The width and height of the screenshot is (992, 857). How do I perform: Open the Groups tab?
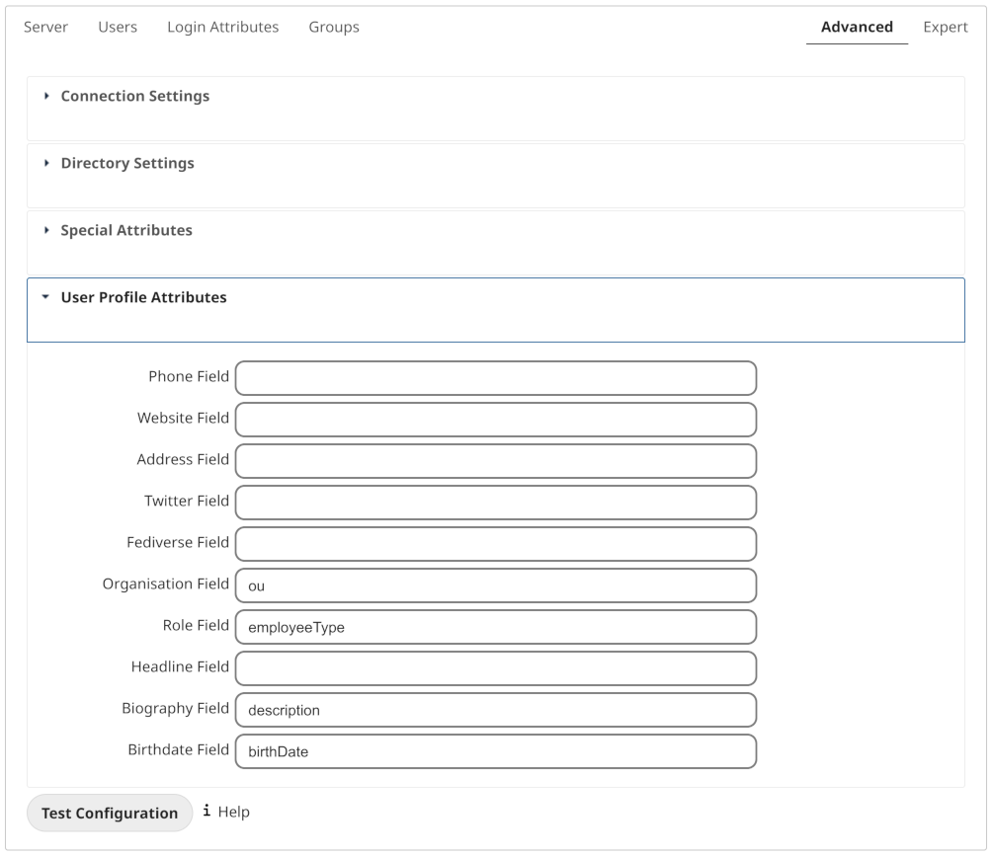[x=333, y=27]
